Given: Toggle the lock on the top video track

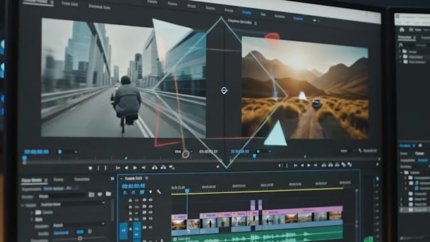Looking at the screenshot, I should click(130, 200).
